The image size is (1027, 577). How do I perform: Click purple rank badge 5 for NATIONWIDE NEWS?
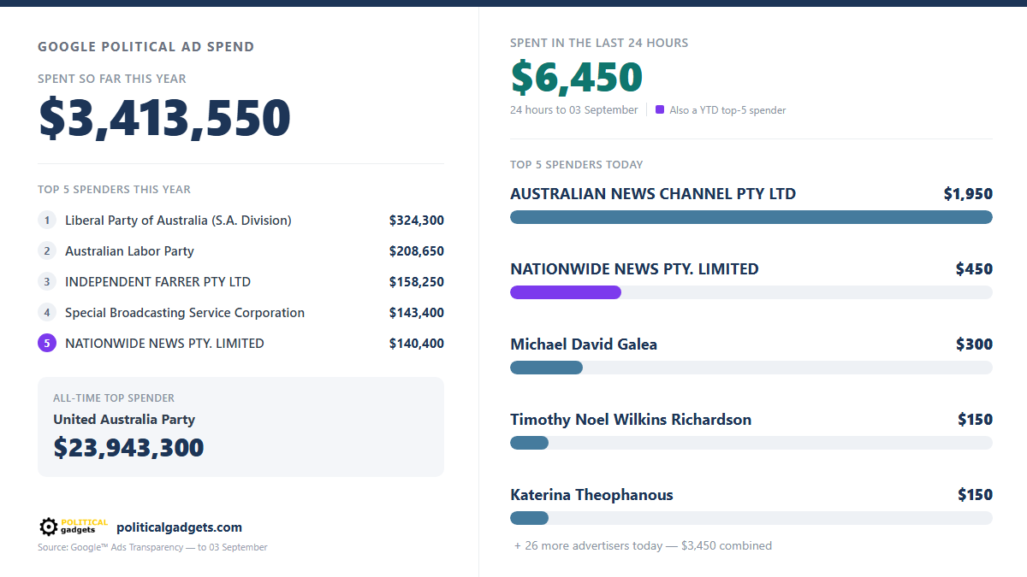coord(47,344)
